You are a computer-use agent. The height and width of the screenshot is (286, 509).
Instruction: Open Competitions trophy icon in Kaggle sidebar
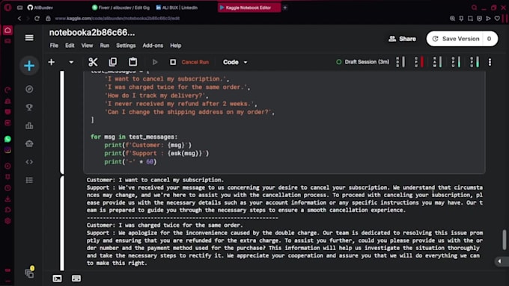[29, 108]
